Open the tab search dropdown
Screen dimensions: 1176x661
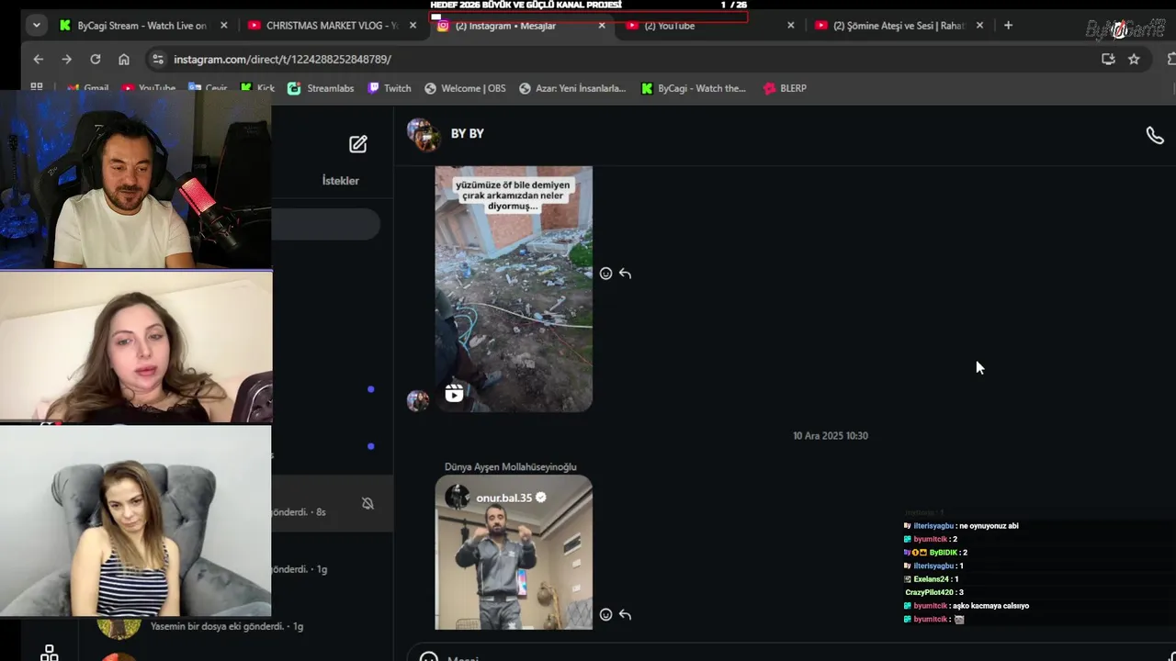coord(36,26)
